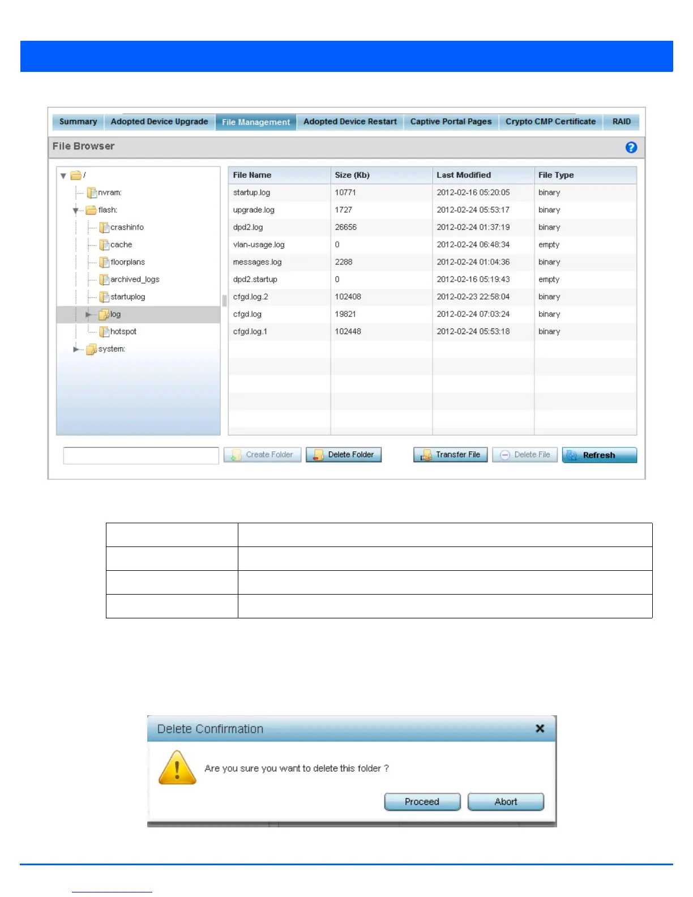Select the crashinfo tree label
This screenshot has height=897, width=693.
click(x=127, y=228)
